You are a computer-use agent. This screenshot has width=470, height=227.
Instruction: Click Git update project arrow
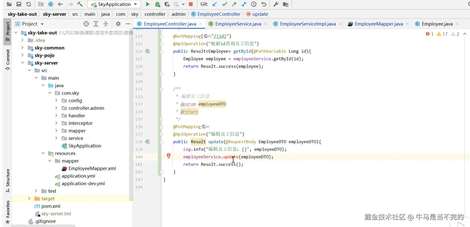[215, 4]
